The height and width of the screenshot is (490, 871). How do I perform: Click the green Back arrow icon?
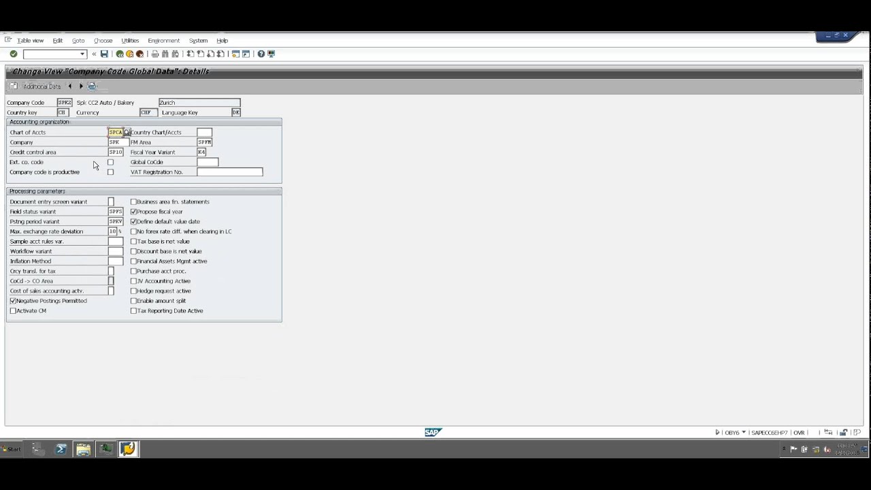(x=120, y=54)
